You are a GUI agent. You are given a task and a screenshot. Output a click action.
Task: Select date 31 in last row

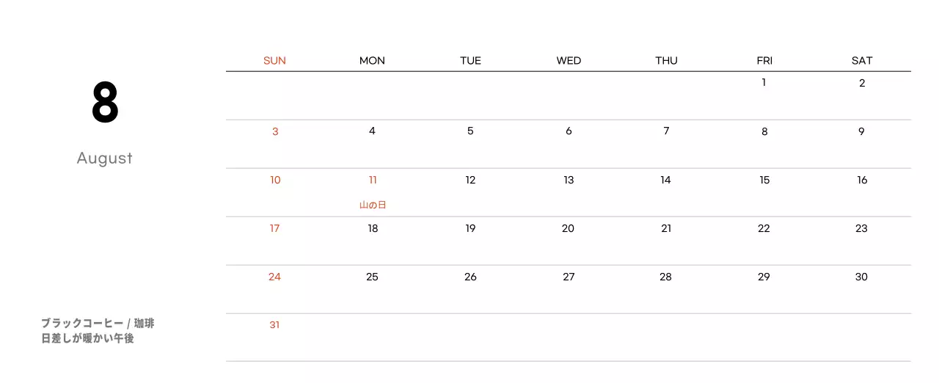click(x=274, y=325)
